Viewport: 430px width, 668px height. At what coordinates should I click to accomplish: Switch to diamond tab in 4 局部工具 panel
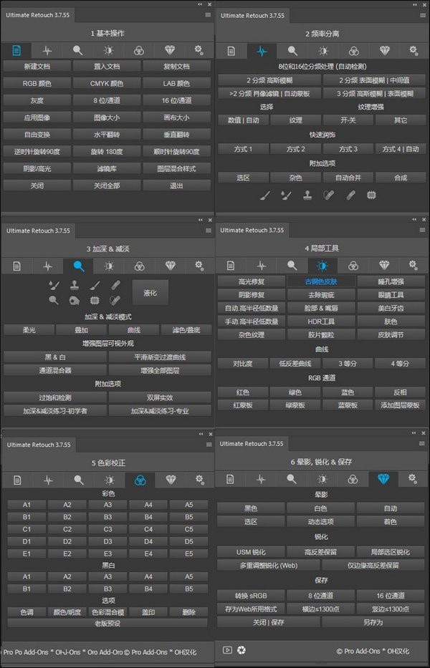[x=384, y=266]
